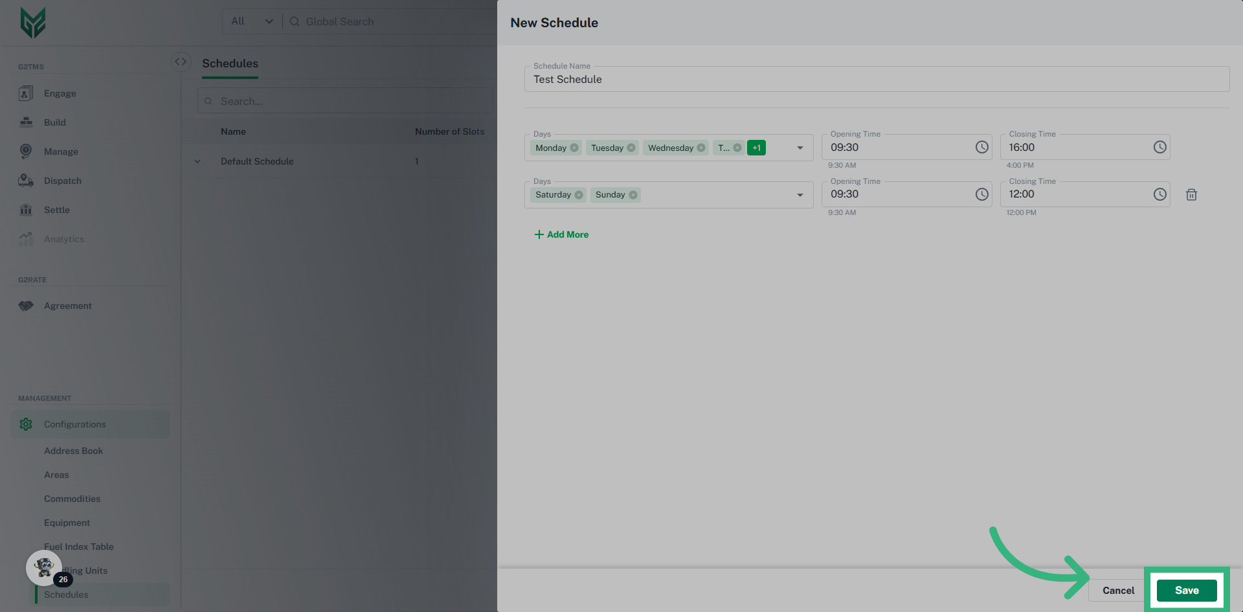Click the Schedule Name input field
1243x612 pixels.
tap(876, 80)
